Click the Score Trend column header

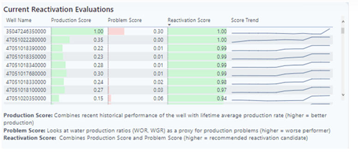(x=245, y=20)
